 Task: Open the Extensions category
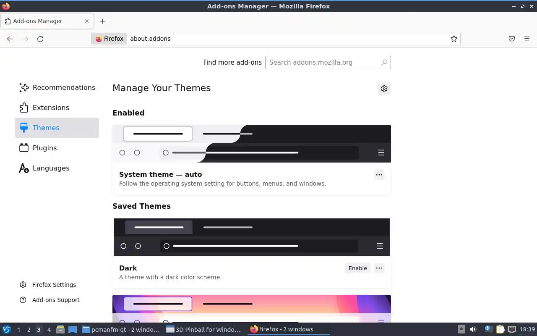57,108
